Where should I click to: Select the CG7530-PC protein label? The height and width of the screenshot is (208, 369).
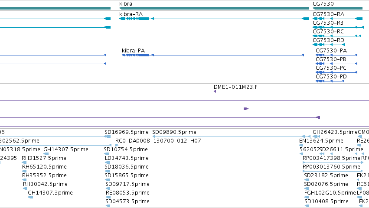pos(331,68)
